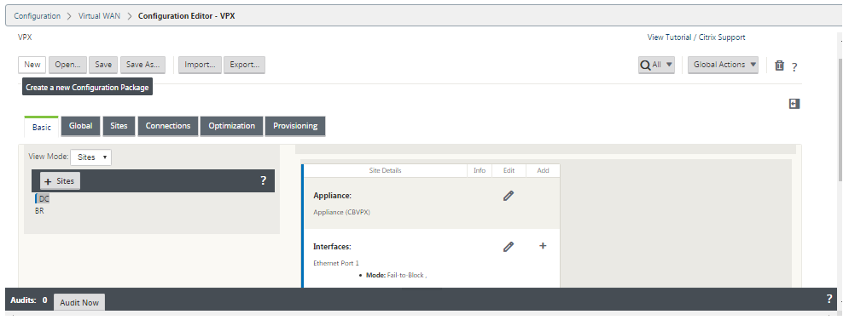Open the View Tutorial / Citrix Support link
This screenshot has width=849, height=320.
pos(696,37)
